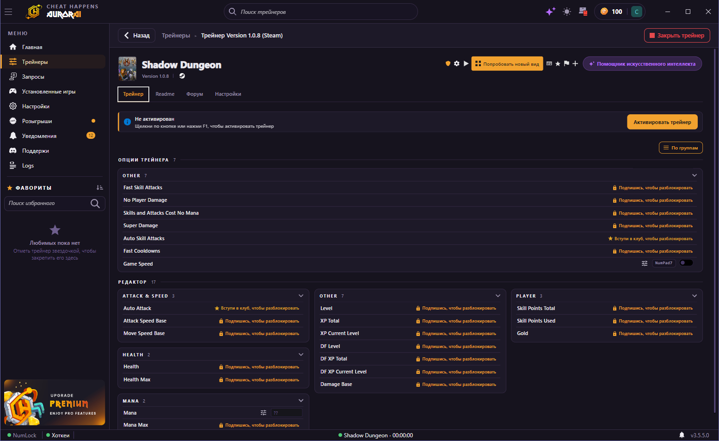
Task: Click Попробовать новый вид button
Action: tap(507, 64)
